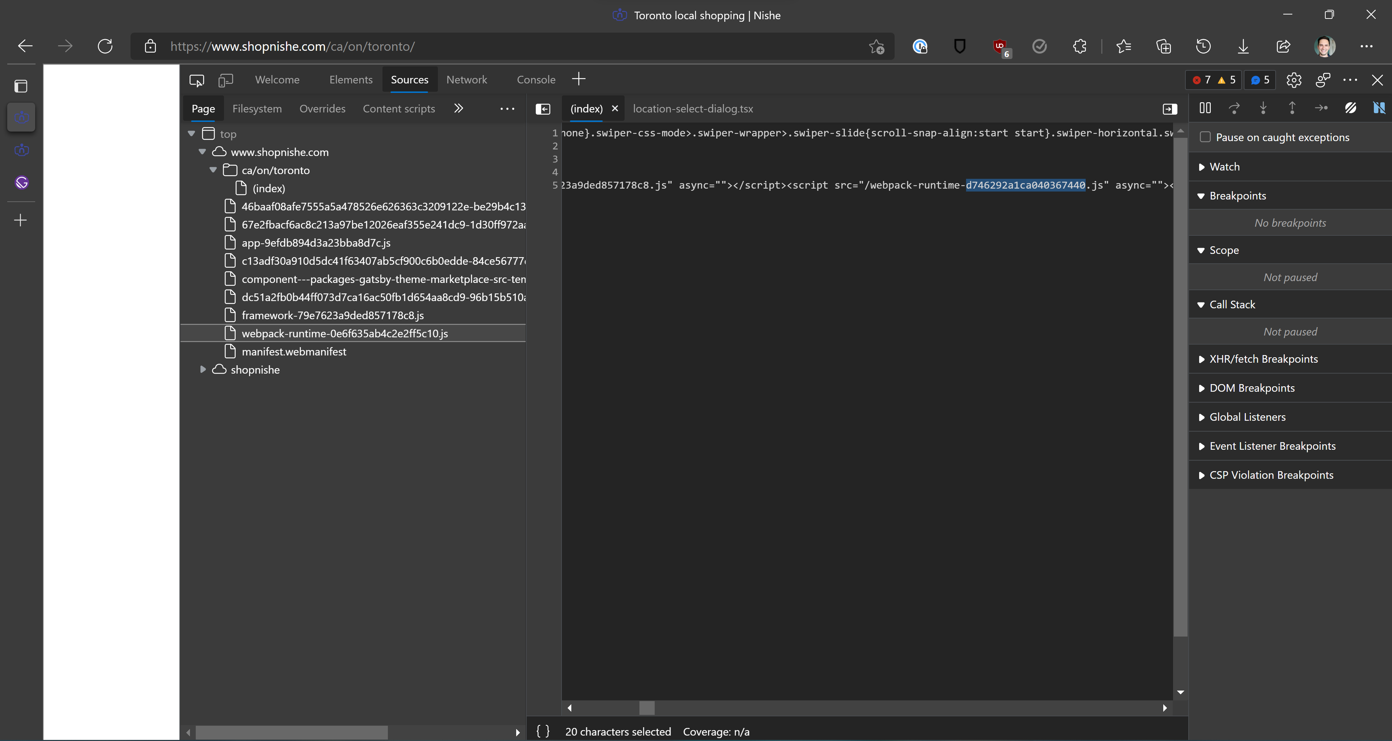Hide the debugger sidebar icon
Viewport: 1392px width, 741px height.
tap(1169, 109)
